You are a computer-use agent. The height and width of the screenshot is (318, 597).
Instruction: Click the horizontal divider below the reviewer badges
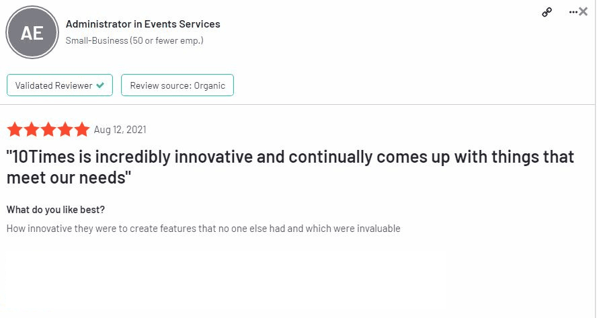[297, 104]
